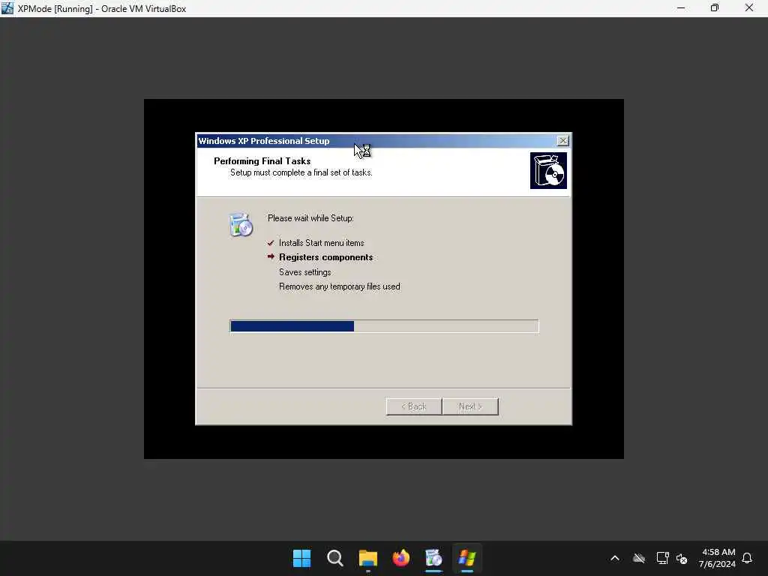
Task: Launch Firefox from the taskbar
Action: 400,558
